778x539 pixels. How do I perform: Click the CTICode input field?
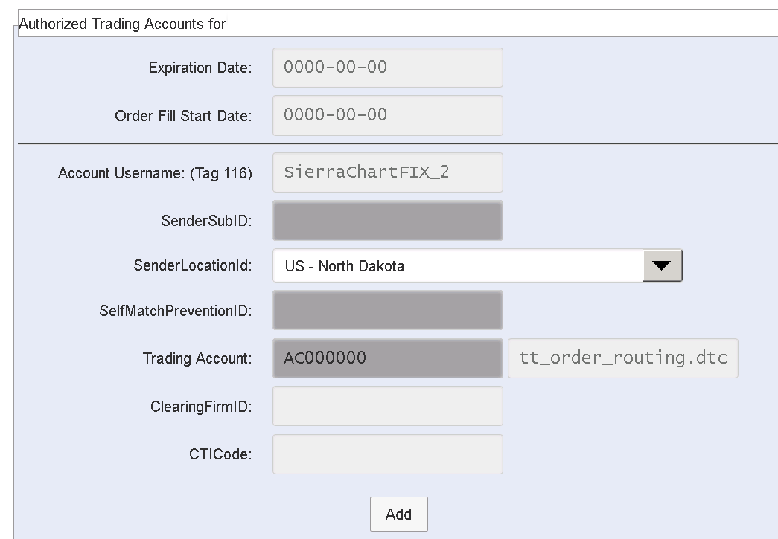pos(388,454)
